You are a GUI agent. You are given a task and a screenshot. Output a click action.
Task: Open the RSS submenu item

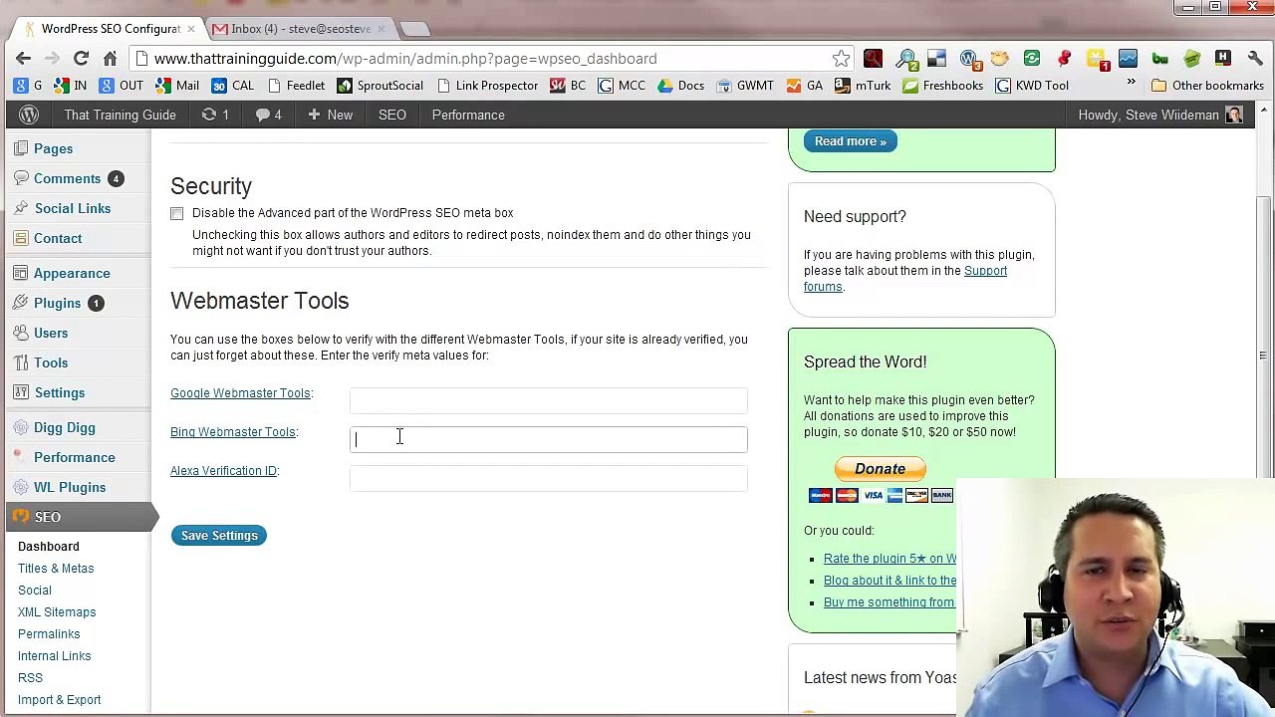pos(30,678)
